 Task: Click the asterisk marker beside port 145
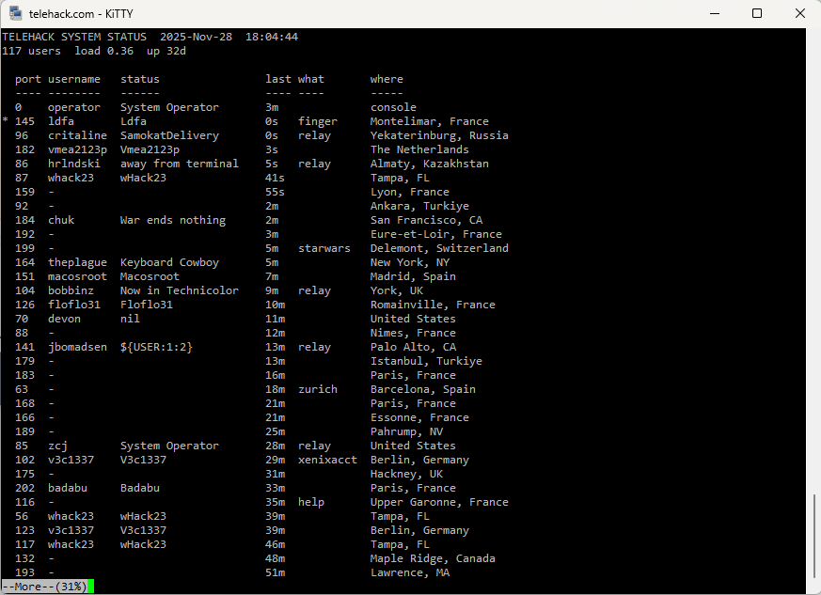(x=6, y=122)
